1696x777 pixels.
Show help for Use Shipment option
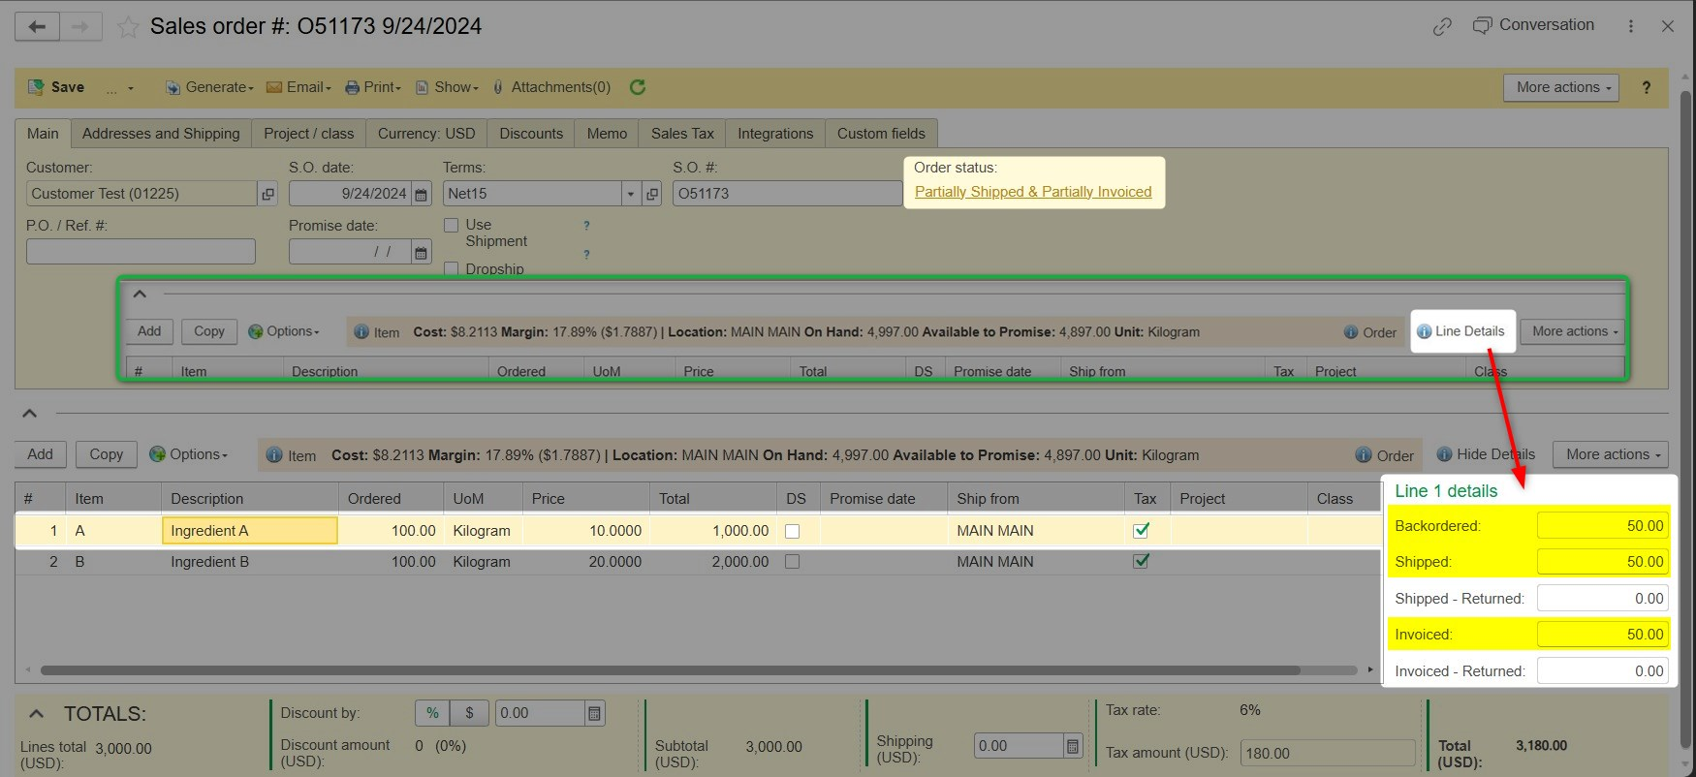[586, 226]
